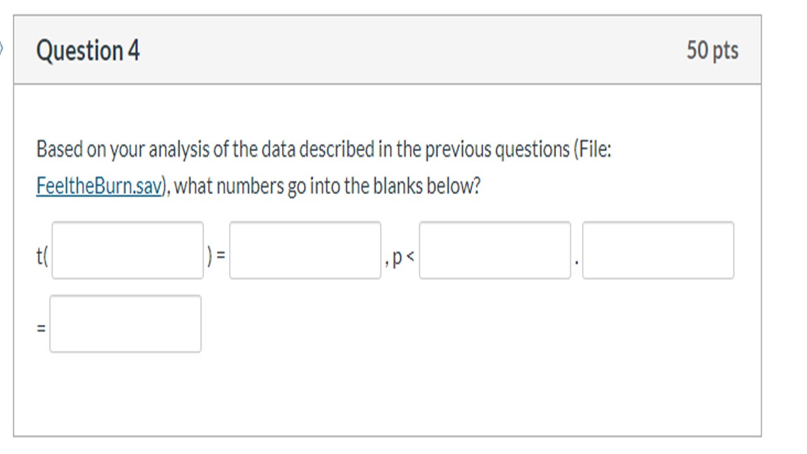807x454 pixels.
Task: Click the 50 pts score label
Action: [x=712, y=50]
